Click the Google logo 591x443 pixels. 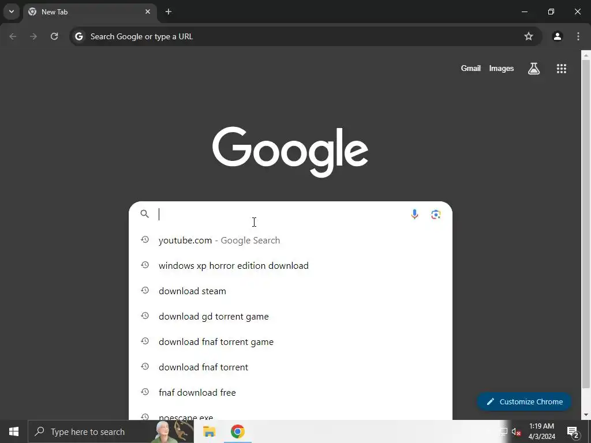pyautogui.click(x=290, y=152)
